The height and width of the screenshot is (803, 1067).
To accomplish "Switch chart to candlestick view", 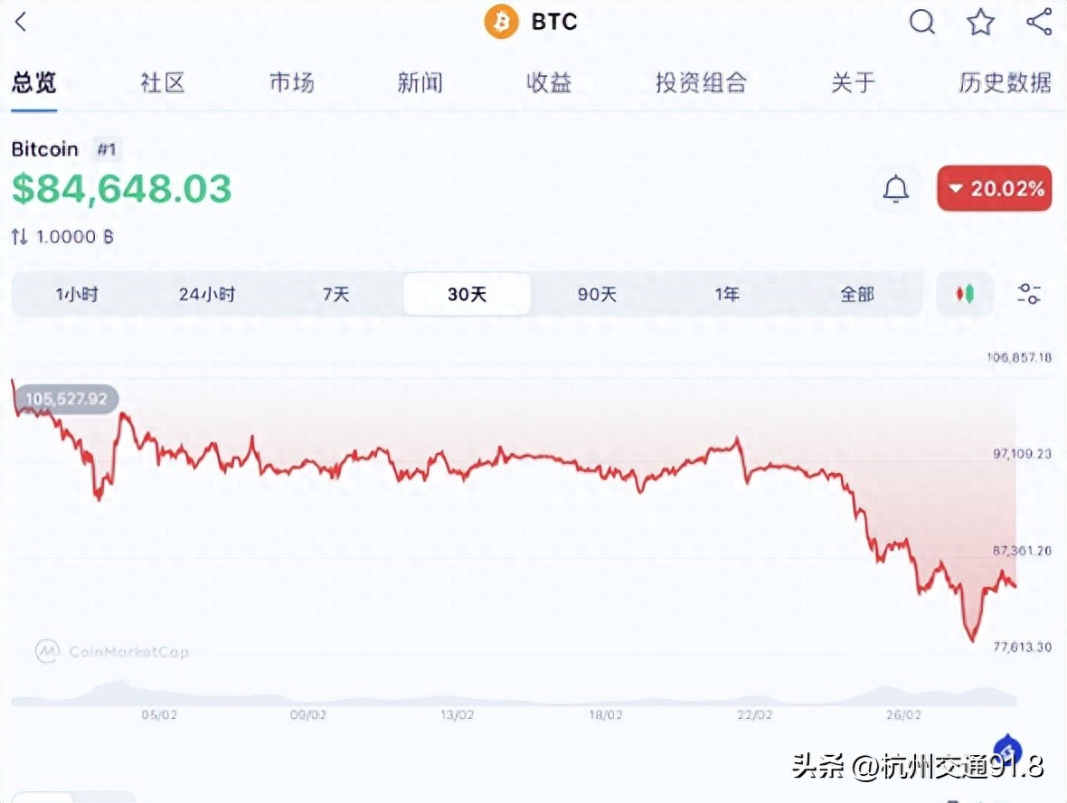I will point(964,293).
